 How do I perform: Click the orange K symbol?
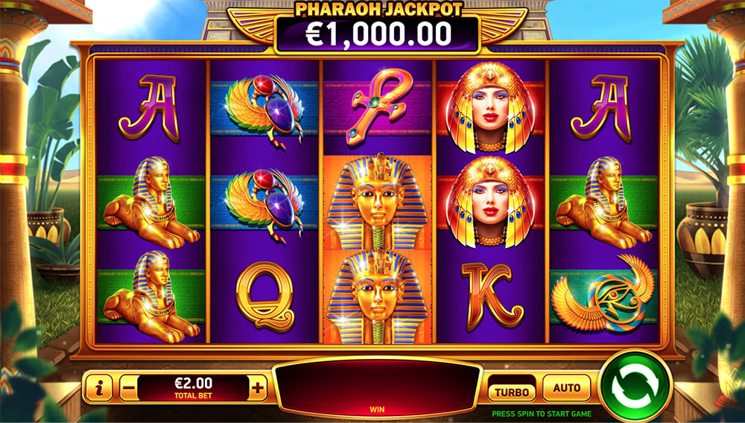click(491, 296)
